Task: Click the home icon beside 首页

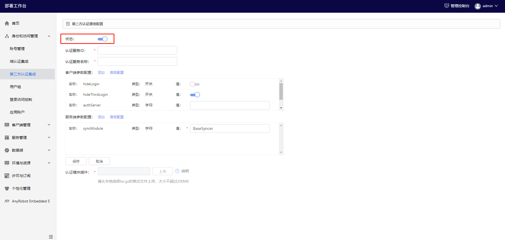Action: click(7, 23)
